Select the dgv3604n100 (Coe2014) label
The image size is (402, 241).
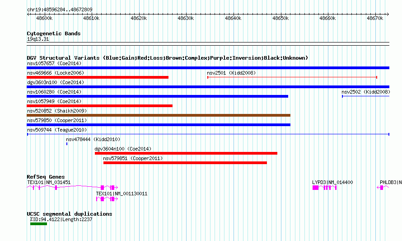tap(123, 149)
